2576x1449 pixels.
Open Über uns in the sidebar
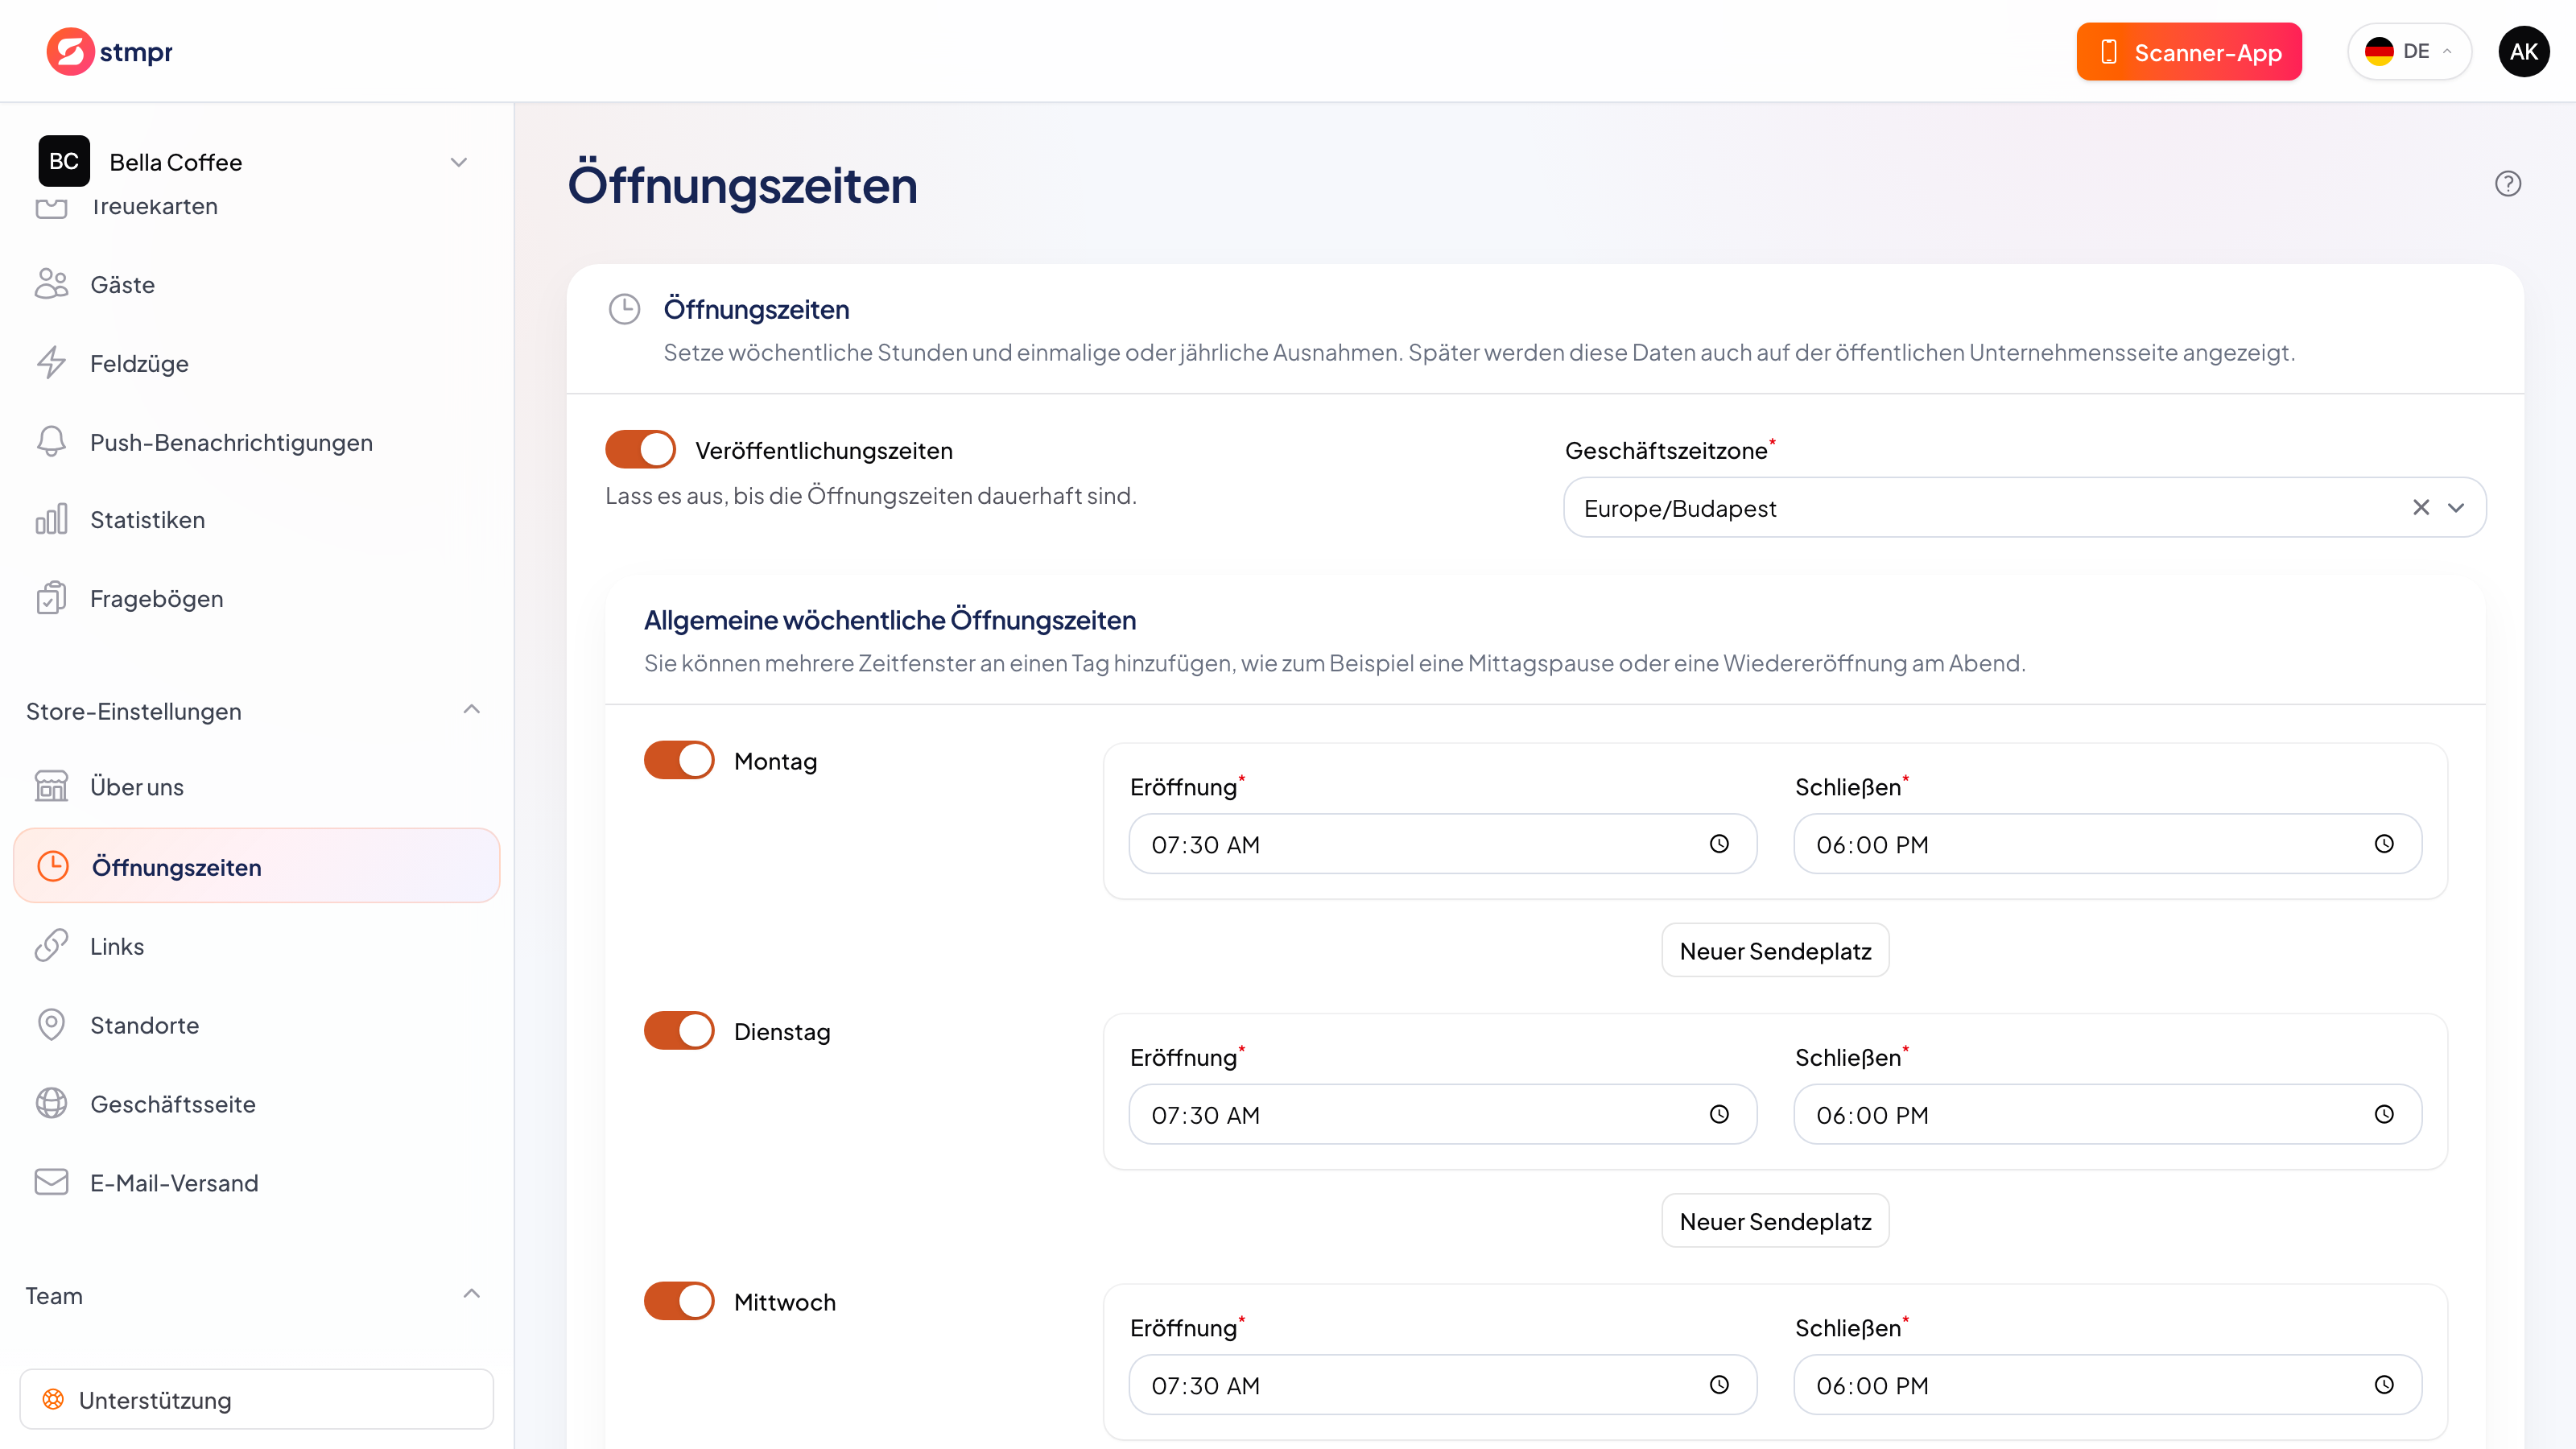[x=256, y=787]
